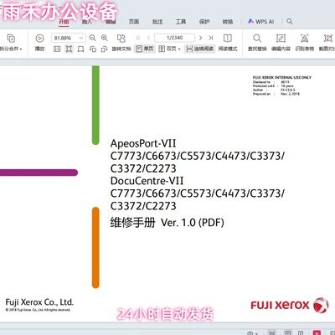
Task: Click the 拆分合并 split/merge icon
Action: coord(11,38)
